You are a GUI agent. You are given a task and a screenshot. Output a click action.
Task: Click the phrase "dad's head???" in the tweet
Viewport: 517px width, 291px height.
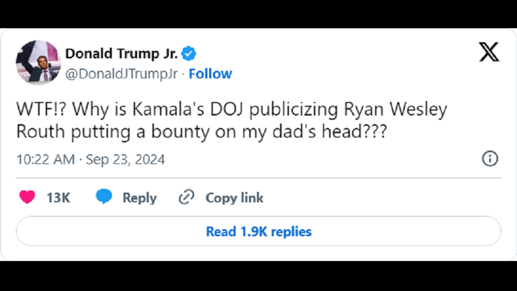[340, 132]
